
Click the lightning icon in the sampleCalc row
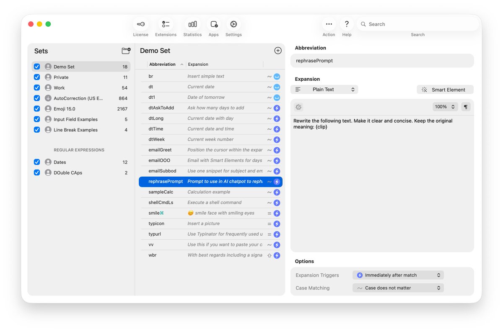point(277,192)
